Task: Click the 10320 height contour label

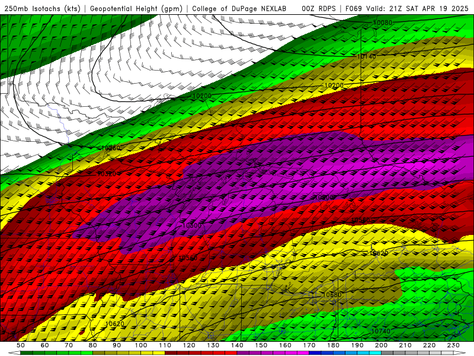Action: click(x=107, y=174)
